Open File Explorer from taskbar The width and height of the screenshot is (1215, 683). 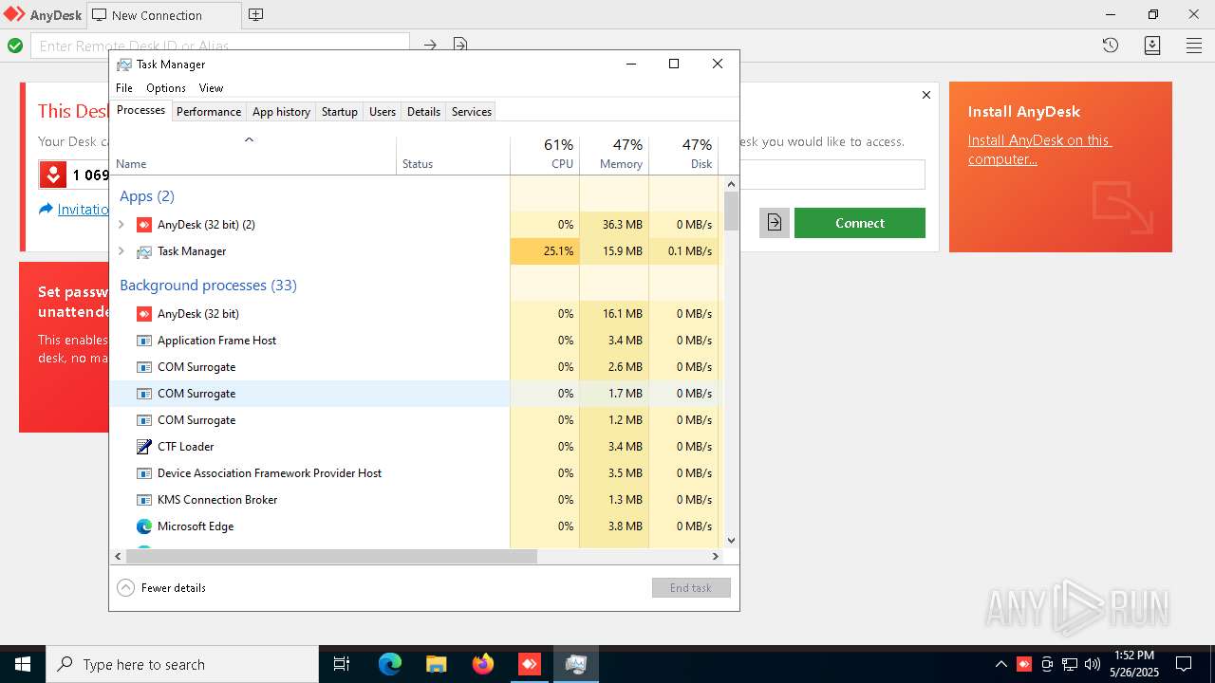click(x=437, y=664)
